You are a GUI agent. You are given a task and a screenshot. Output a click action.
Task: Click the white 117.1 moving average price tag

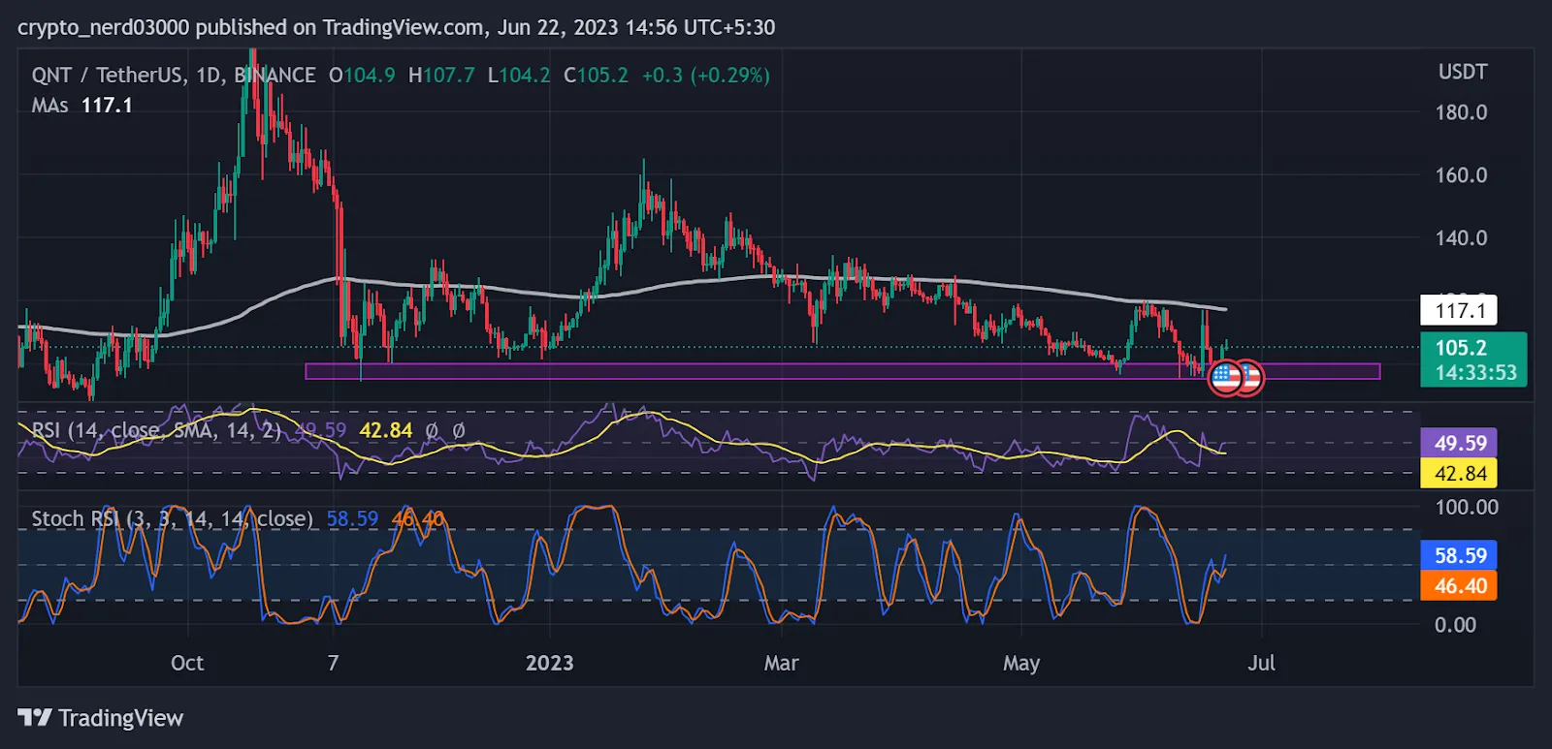pos(1459,310)
